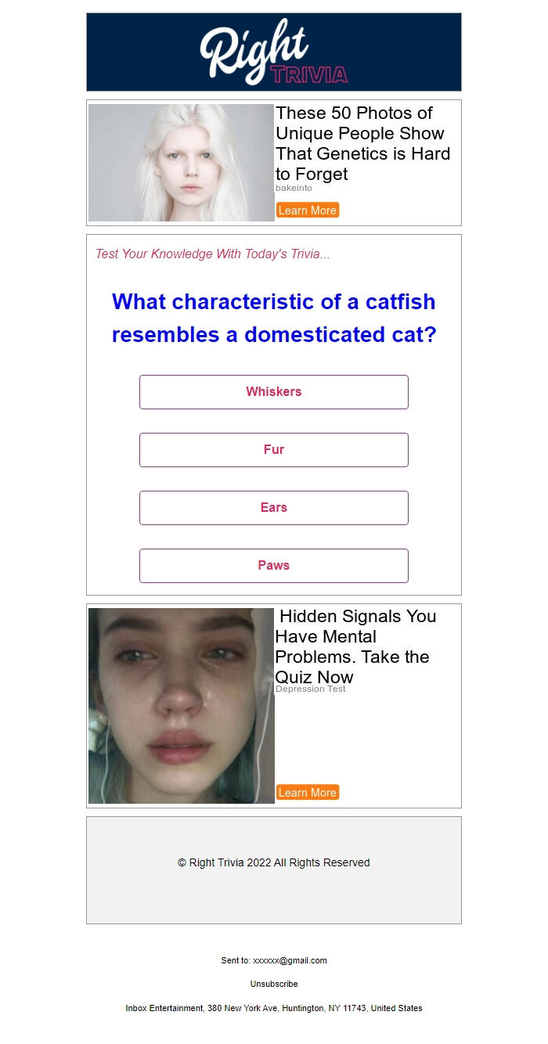Click the Unsubscribe link
Viewport: 548px width, 1044px height.
pos(274,984)
